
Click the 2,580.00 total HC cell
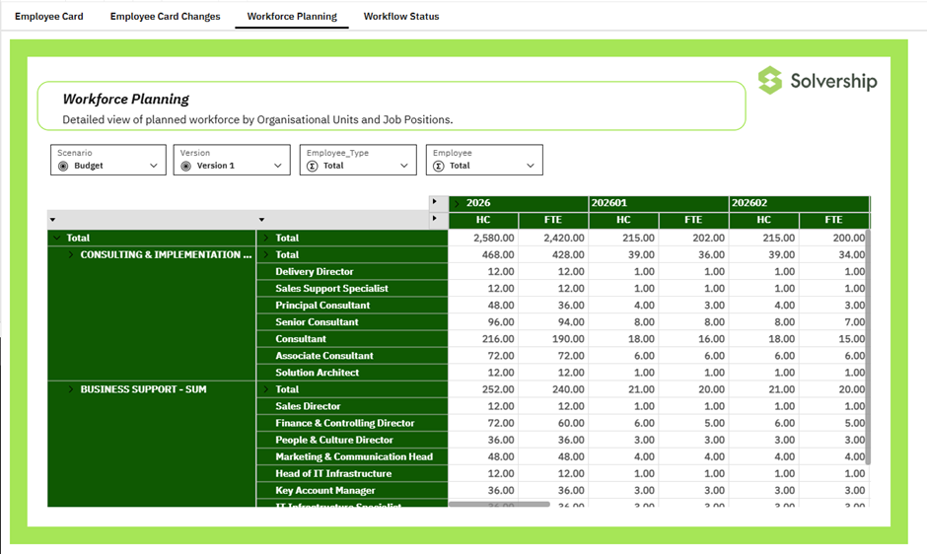[483, 238]
